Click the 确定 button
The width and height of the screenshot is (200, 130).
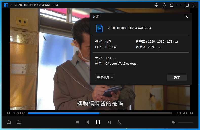point(177,78)
